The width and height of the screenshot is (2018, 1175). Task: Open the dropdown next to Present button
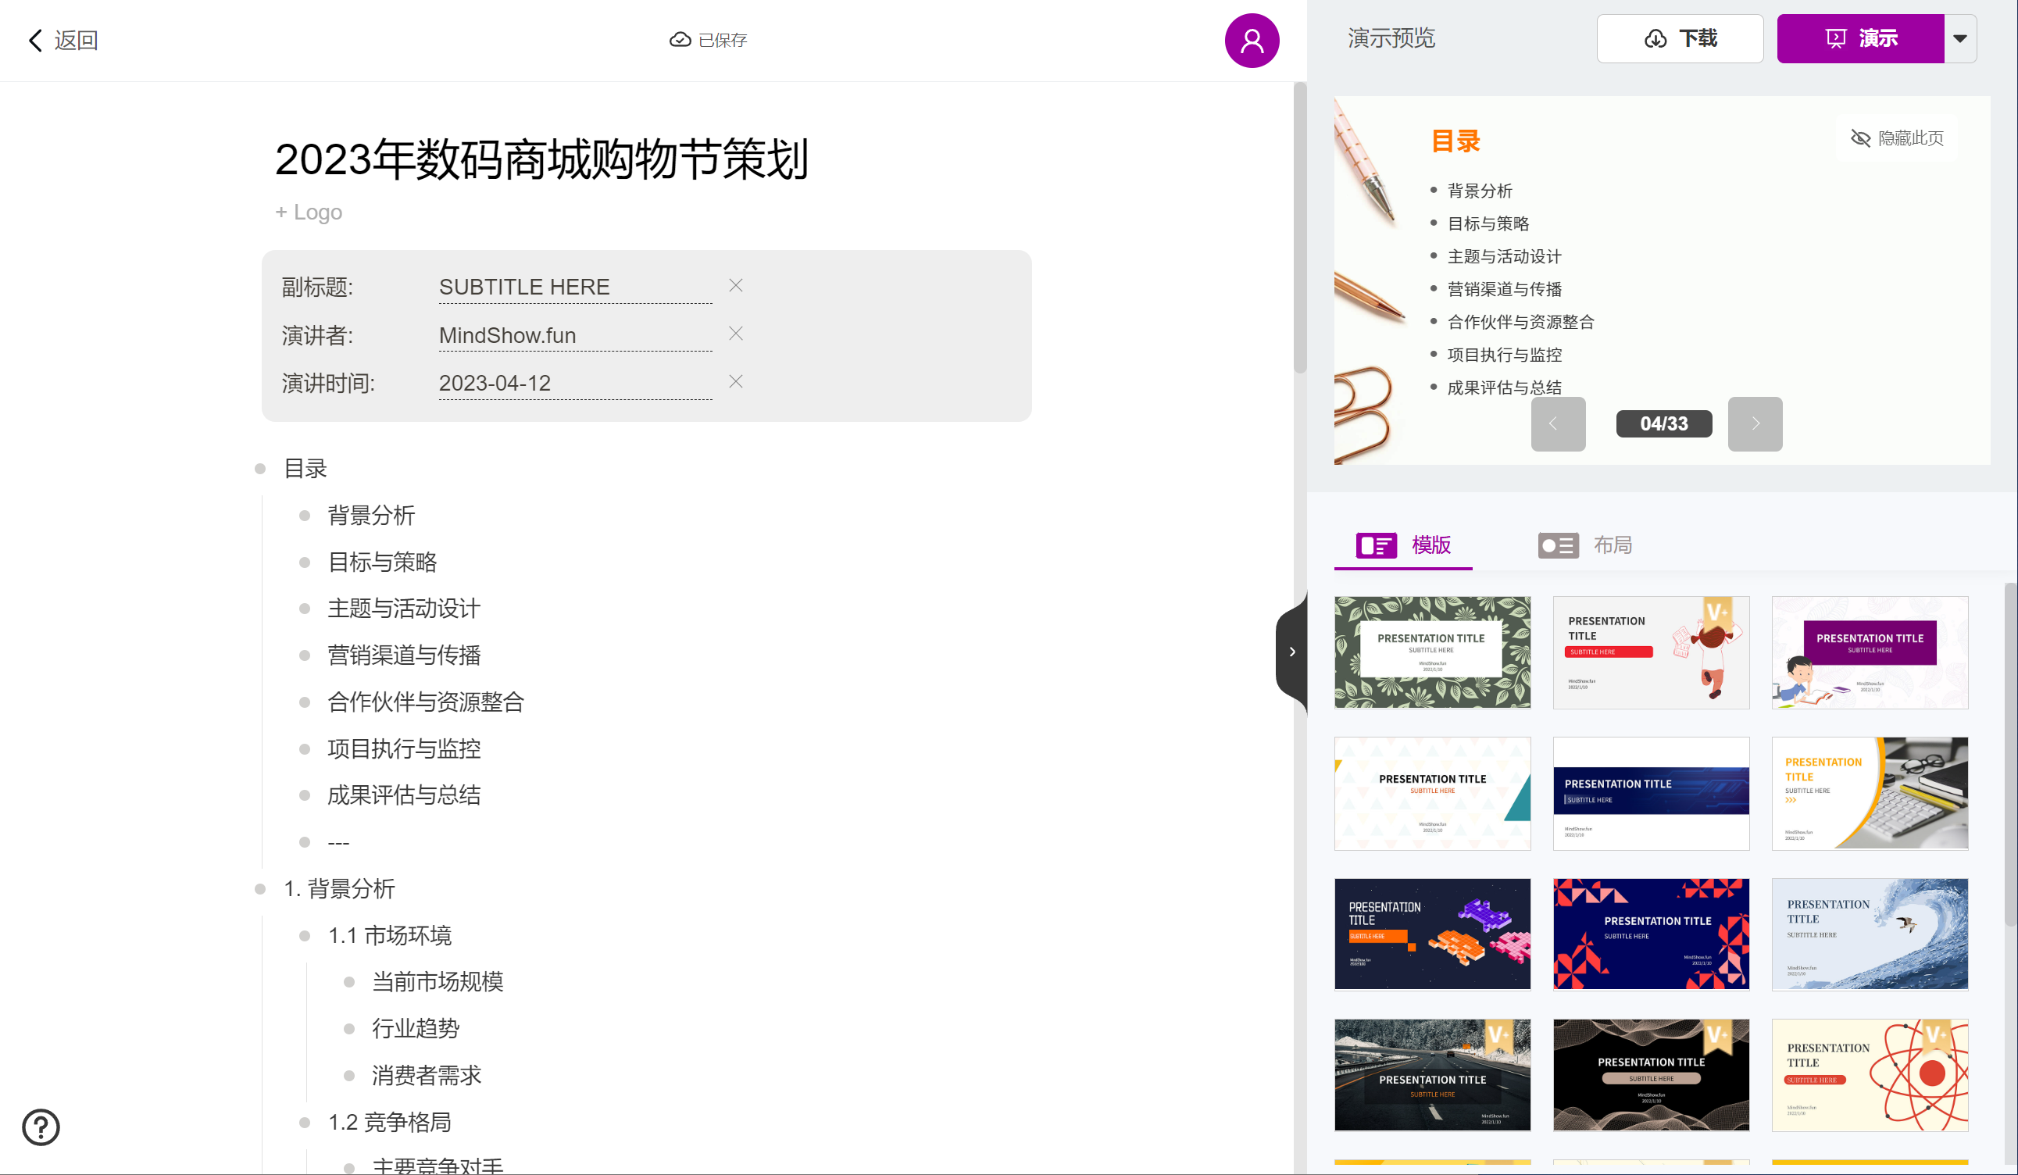(1959, 38)
